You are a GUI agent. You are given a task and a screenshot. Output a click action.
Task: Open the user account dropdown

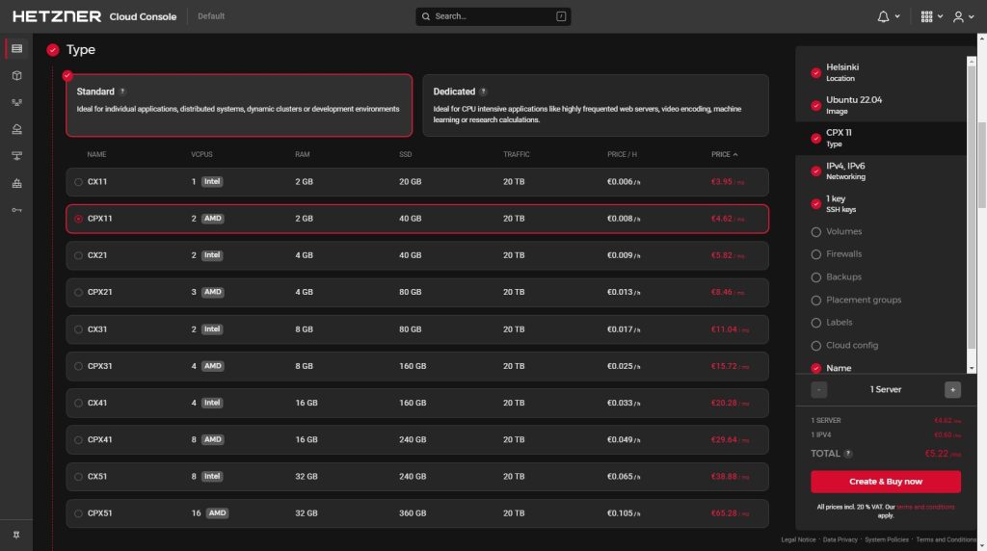tap(962, 16)
